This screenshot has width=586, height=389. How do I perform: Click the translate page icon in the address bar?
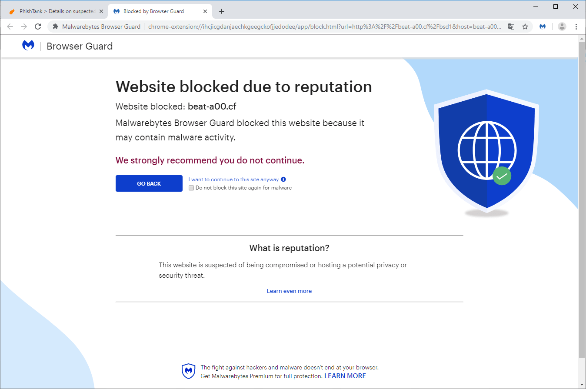[x=511, y=27]
